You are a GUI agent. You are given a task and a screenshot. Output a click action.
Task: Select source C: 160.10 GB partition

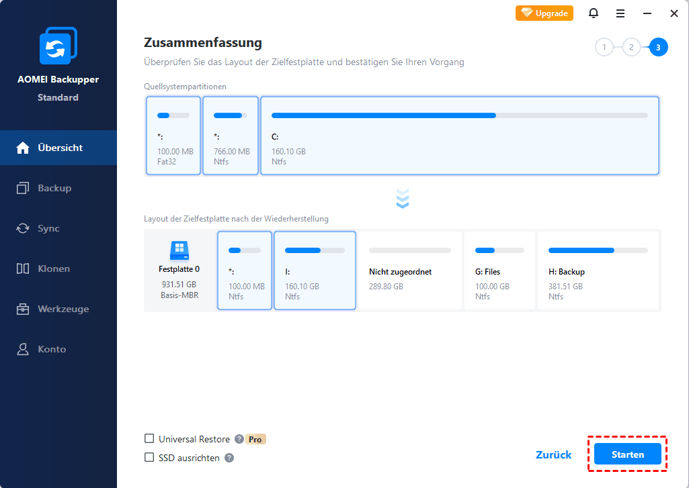460,136
